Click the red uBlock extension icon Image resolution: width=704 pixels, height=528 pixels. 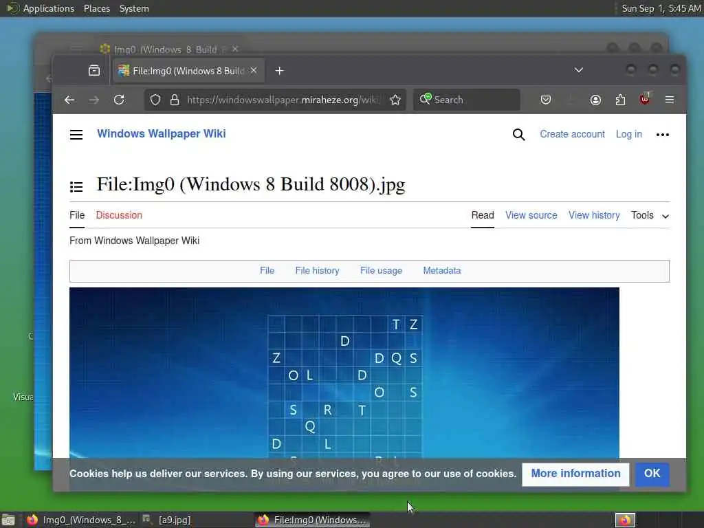click(x=645, y=99)
